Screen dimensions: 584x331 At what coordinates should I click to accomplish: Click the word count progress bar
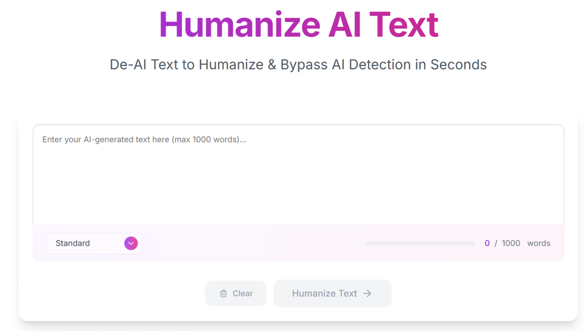tap(420, 243)
